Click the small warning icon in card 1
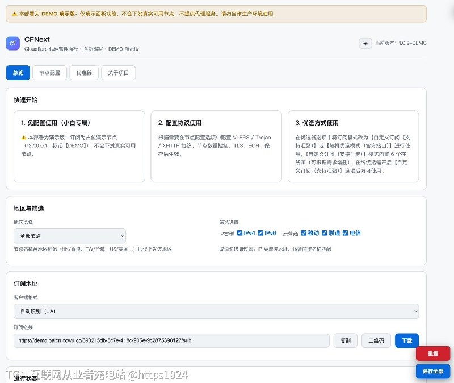This screenshot has height=383, width=454. pos(24,138)
